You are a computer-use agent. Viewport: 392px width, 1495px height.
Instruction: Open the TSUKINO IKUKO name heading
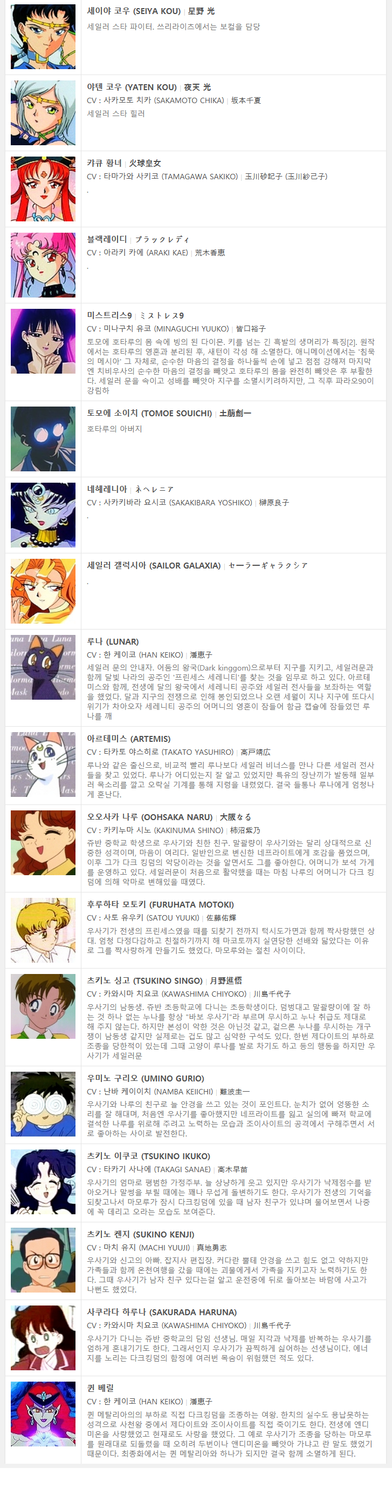coord(148,1156)
